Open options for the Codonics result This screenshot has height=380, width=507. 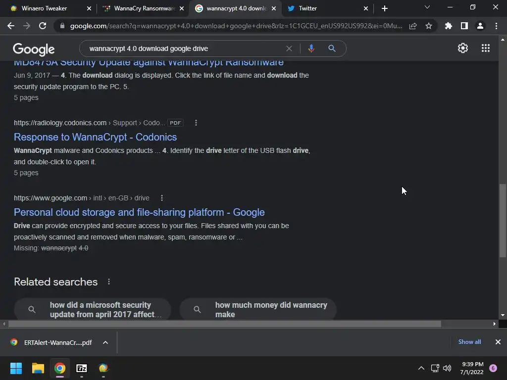pyautogui.click(x=196, y=123)
